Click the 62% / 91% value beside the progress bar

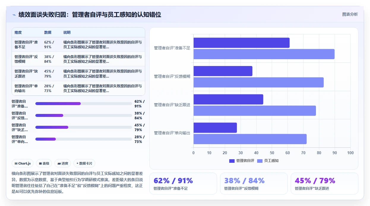click(x=140, y=104)
